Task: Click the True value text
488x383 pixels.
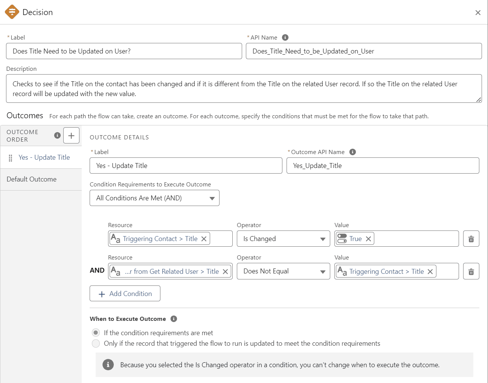Action: tap(355, 239)
